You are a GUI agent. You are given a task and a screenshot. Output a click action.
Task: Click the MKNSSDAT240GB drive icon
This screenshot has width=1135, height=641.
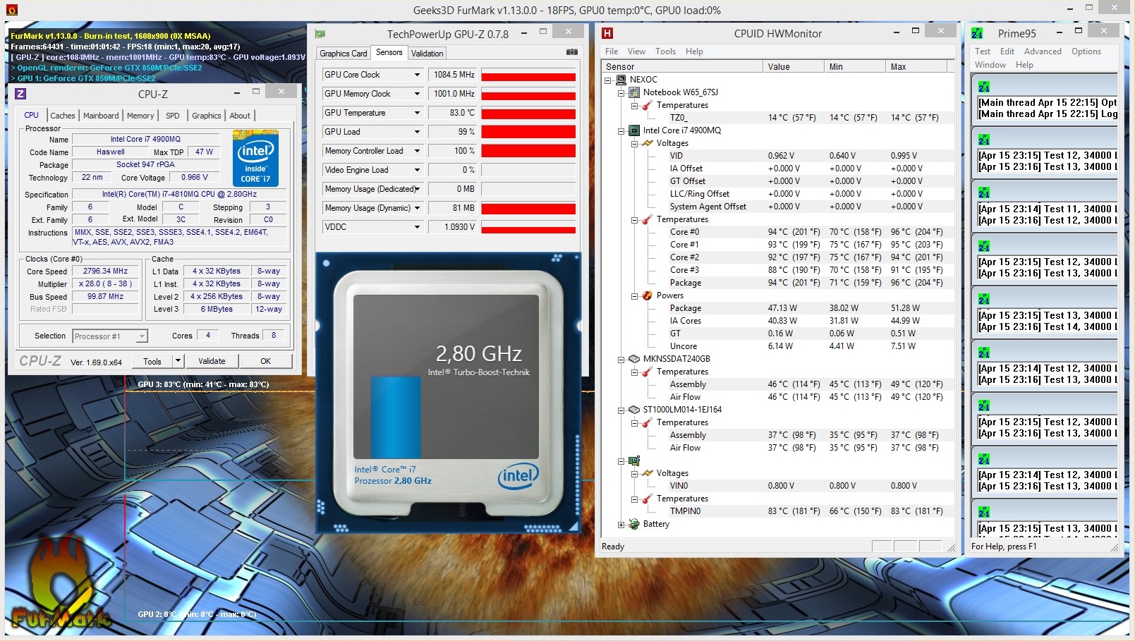(634, 359)
